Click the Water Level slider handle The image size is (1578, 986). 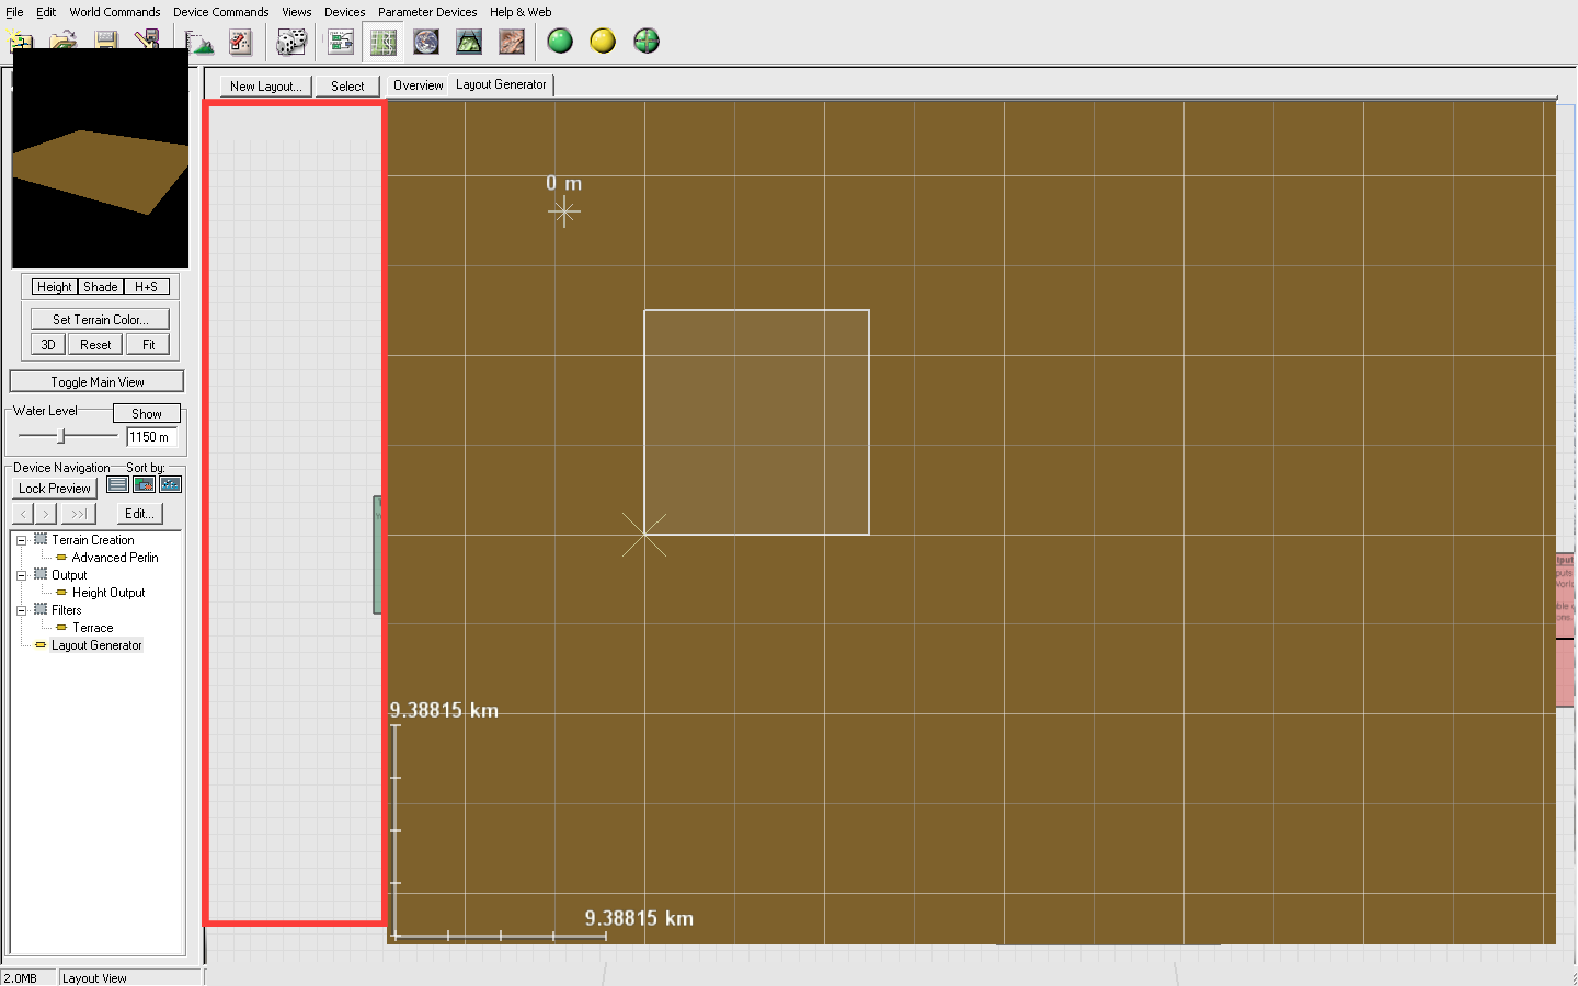click(x=61, y=435)
